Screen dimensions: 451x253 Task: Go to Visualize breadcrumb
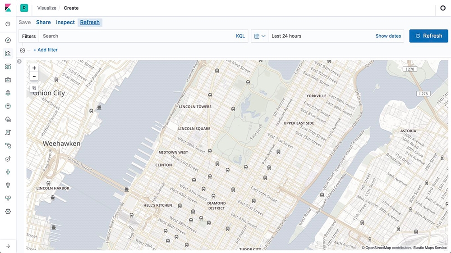tap(46, 8)
